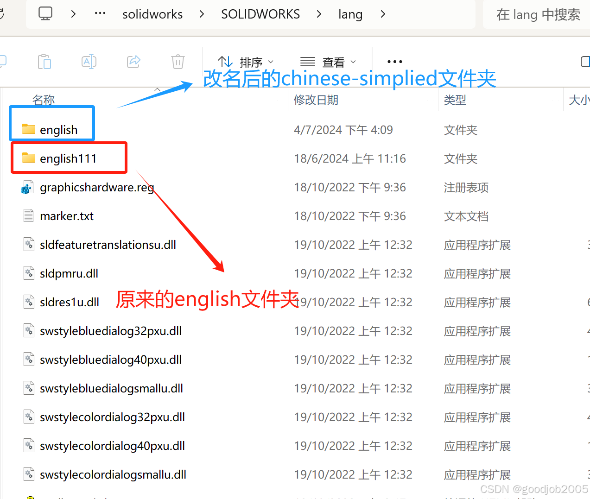The height and width of the screenshot is (499, 590).
Task: Click the Share toolbar icon
Action: point(133,62)
